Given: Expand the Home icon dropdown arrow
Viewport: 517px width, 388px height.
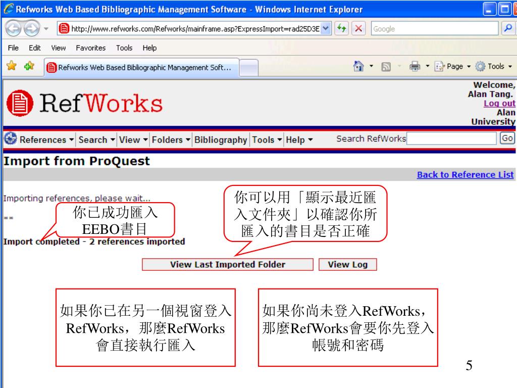Looking at the screenshot, I should pyautogui.click(x=371, y=66).
